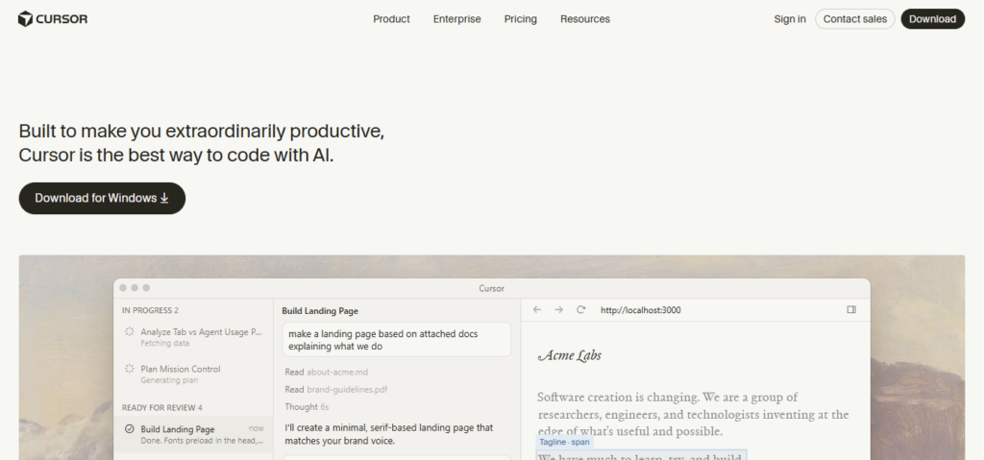Screen dimensions: 984x460
Task: Expand the Thought 6s step
Action: [x=307, y=407]
